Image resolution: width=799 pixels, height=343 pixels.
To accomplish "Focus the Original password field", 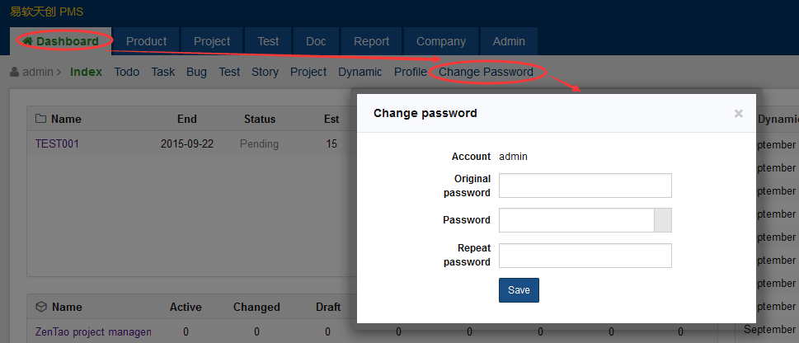I will point(585,186).
